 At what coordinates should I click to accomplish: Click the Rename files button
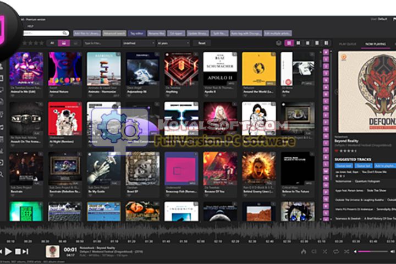click(156, 34)
